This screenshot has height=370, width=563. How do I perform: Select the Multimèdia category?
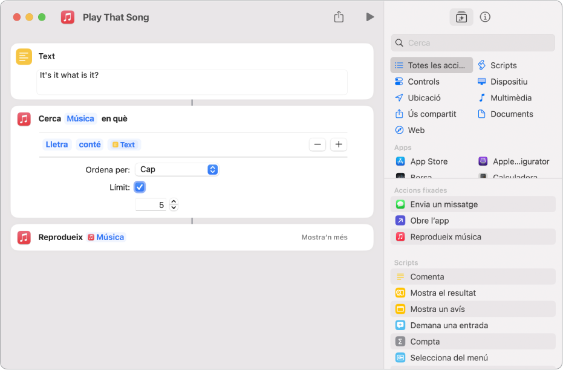coord(504,97)
